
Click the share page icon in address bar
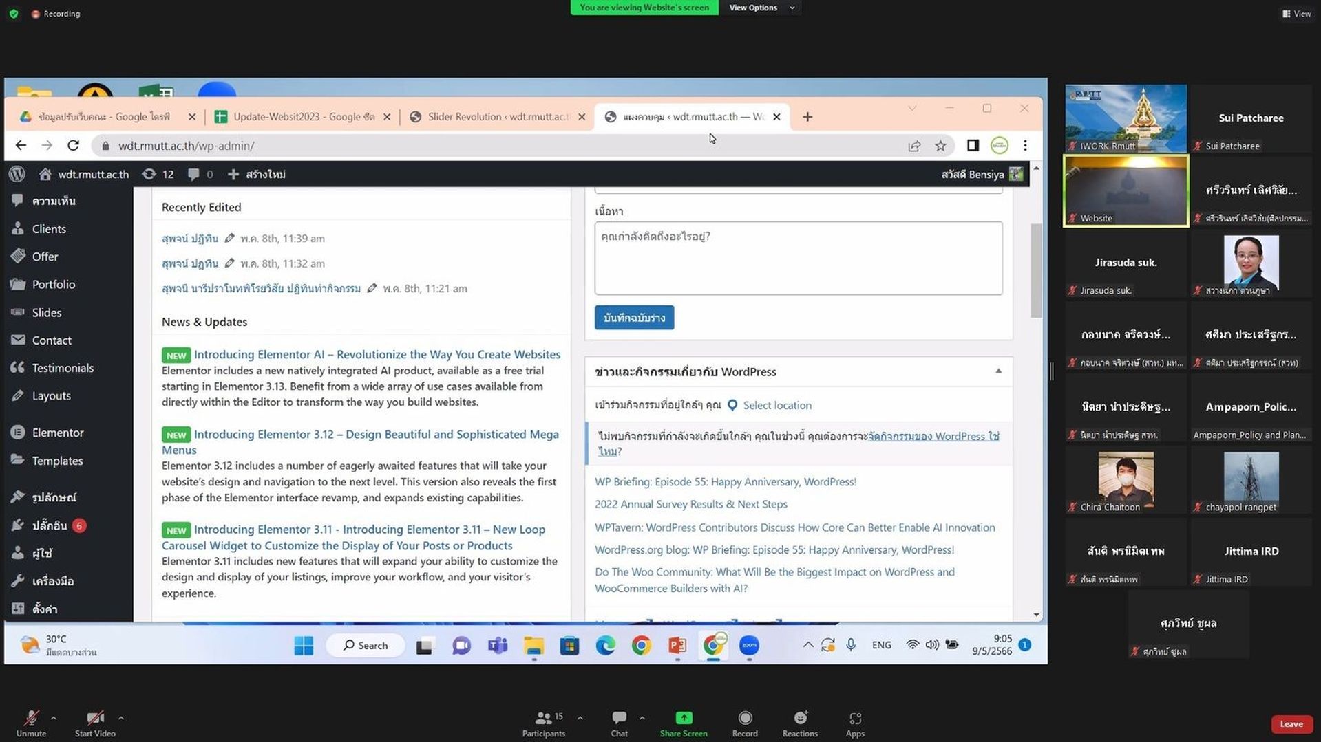(x=914, y=145)
